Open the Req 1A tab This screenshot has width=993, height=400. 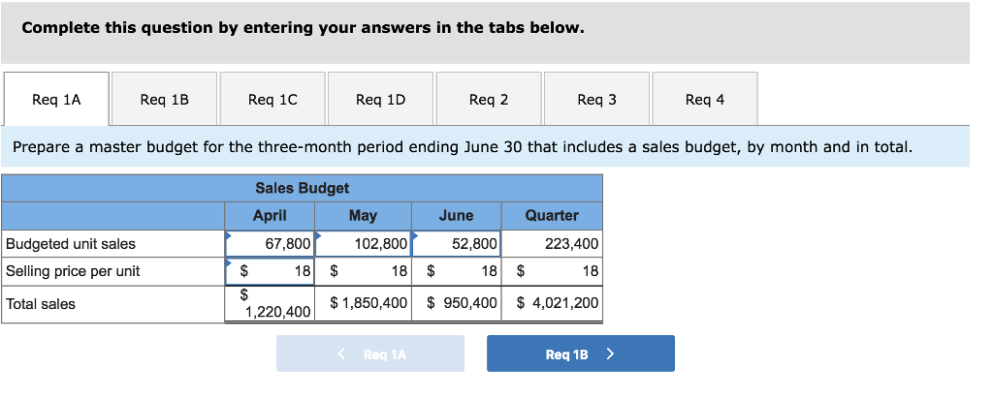56,99
